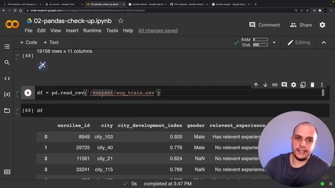Screen dimensions: 335x188
Task: Click the cell value city_103
Action: click(104, 137)
